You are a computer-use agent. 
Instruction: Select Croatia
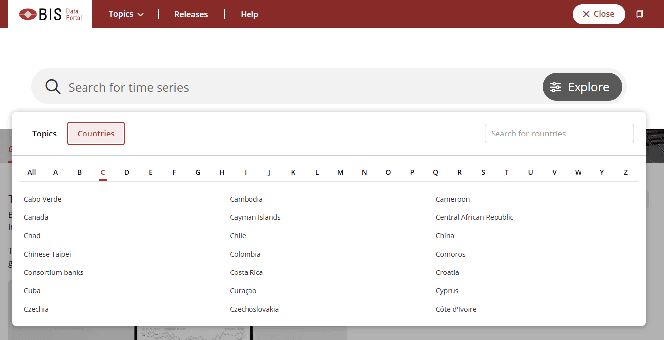coord(447,272)
